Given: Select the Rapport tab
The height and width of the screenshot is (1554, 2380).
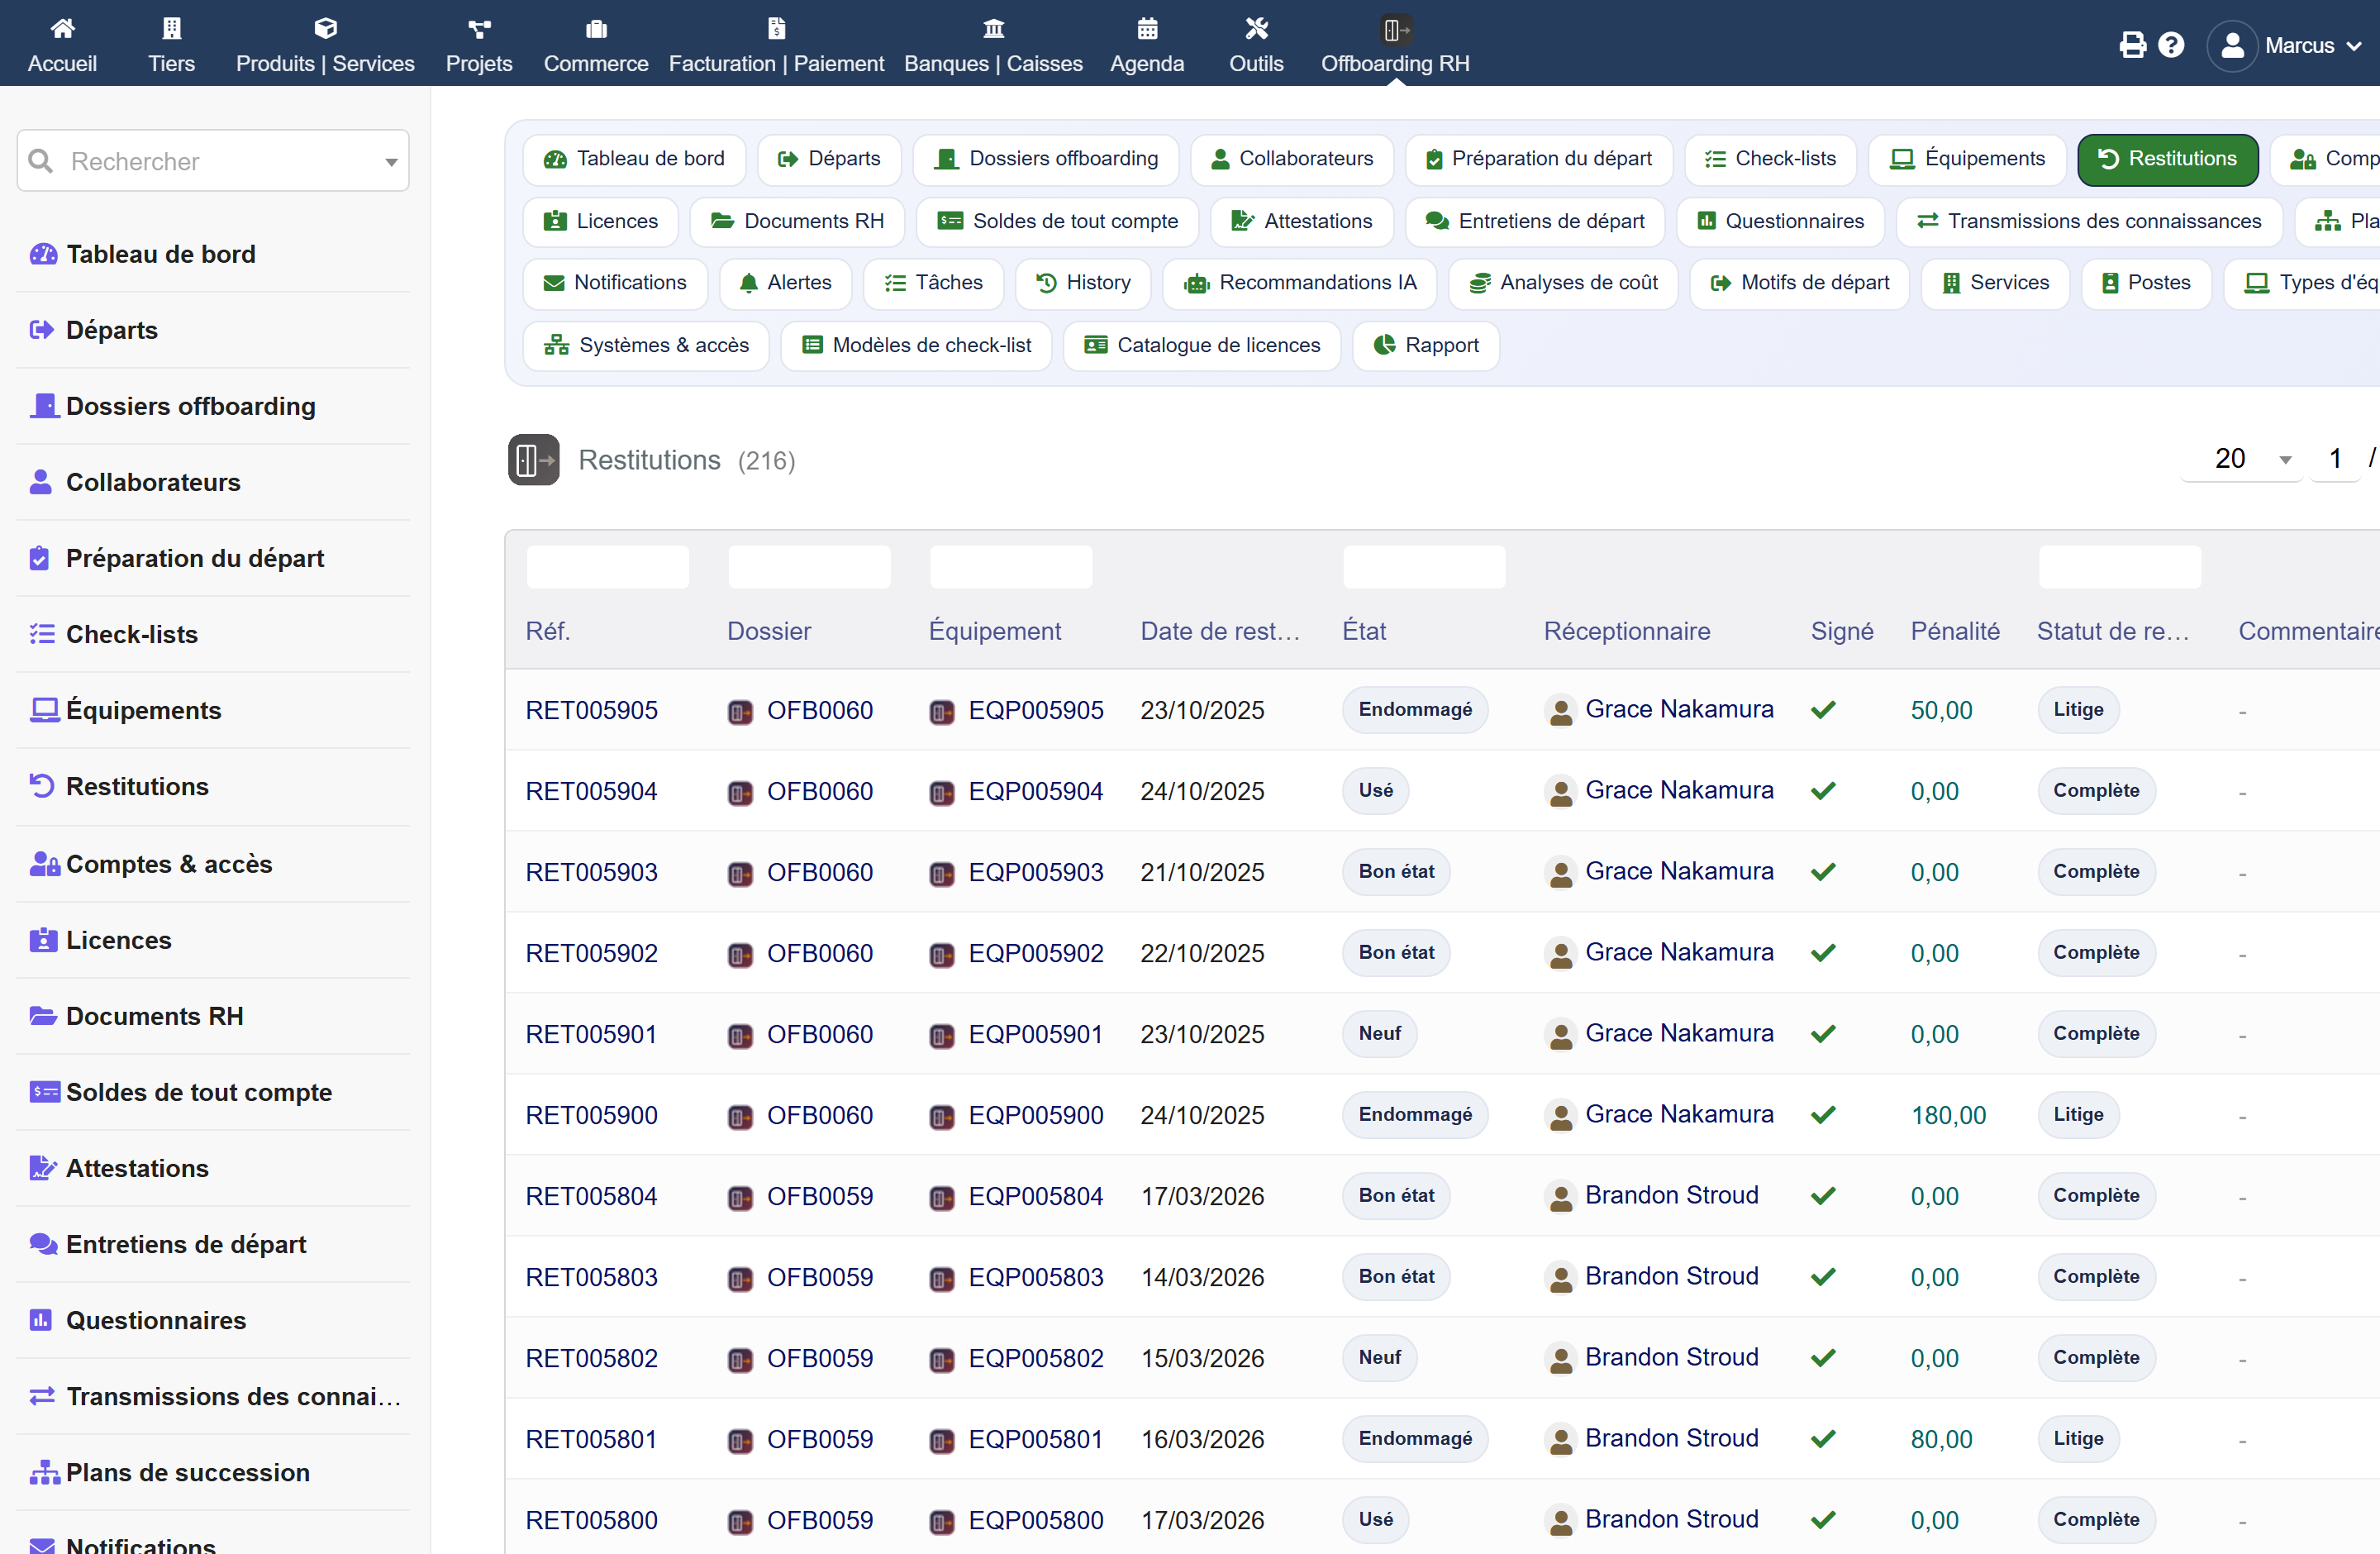Looking at the screenshot, I should (1426, 345).
